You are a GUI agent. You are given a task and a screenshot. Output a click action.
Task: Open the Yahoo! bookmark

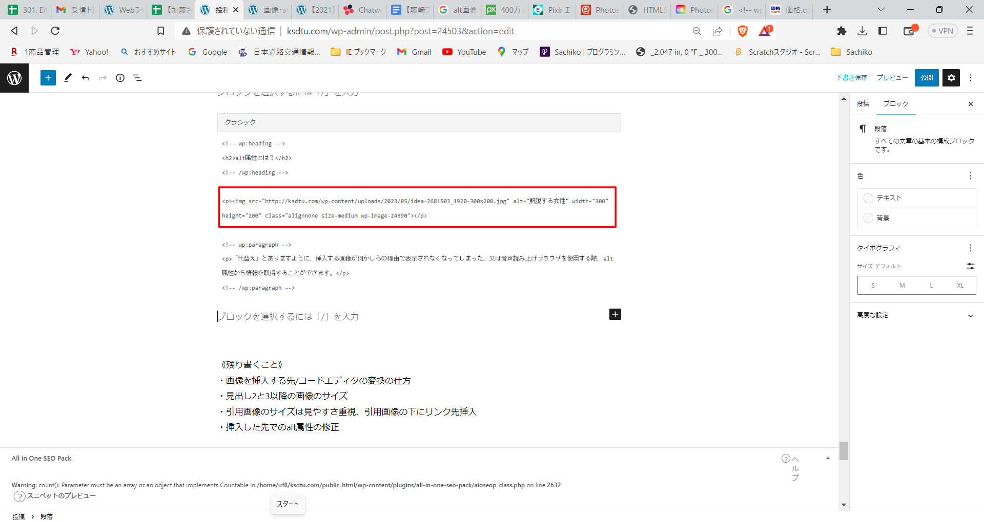tap(90, 52)
